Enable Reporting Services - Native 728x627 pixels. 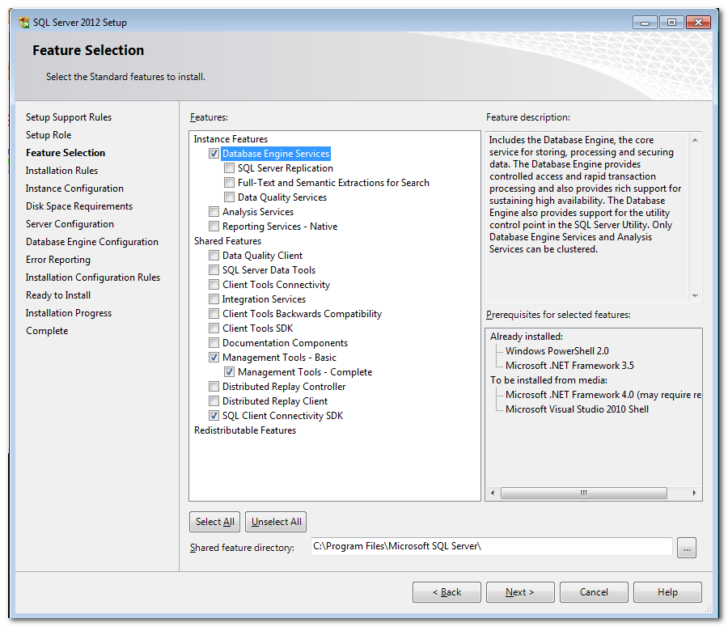214,227
